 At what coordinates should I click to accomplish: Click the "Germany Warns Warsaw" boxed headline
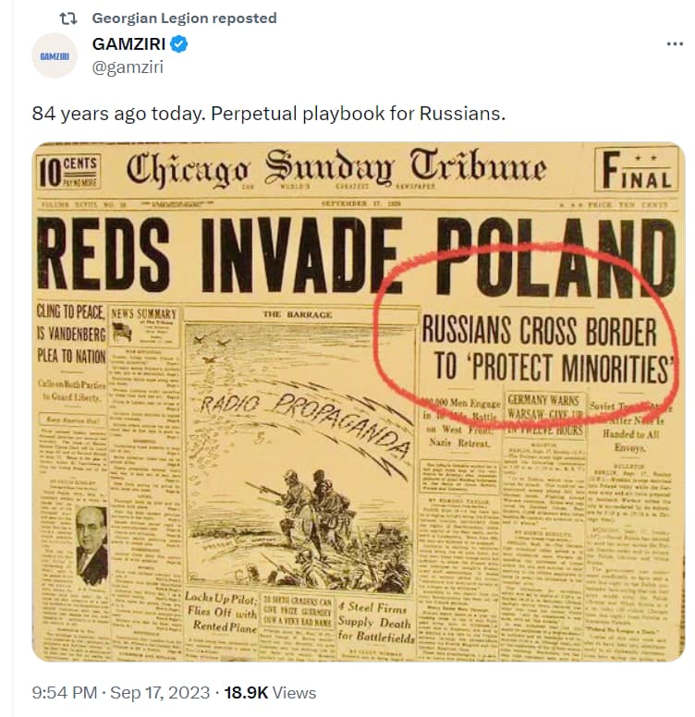pos(545,415)
